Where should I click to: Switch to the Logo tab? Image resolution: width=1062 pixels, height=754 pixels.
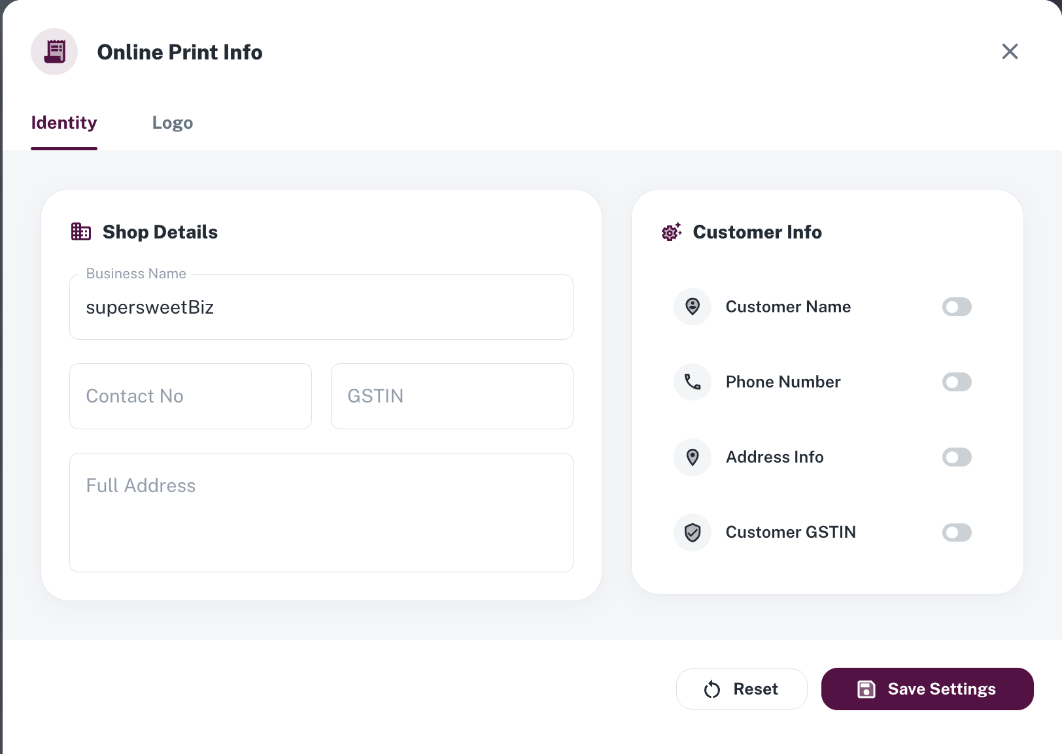[173, 123]
